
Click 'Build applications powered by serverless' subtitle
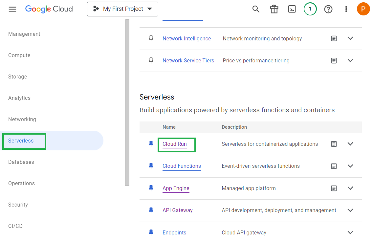click(237, 110)
